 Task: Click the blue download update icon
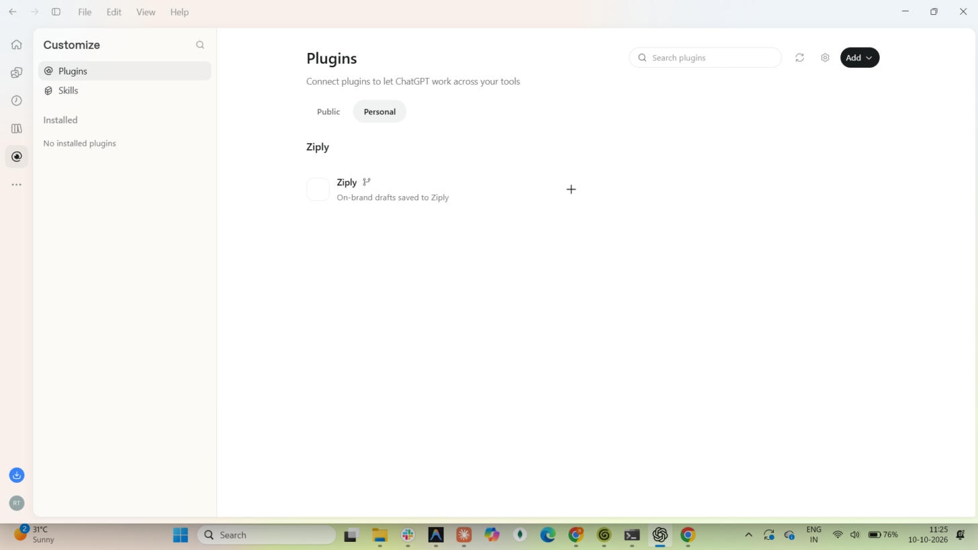(x=17, y=475)
